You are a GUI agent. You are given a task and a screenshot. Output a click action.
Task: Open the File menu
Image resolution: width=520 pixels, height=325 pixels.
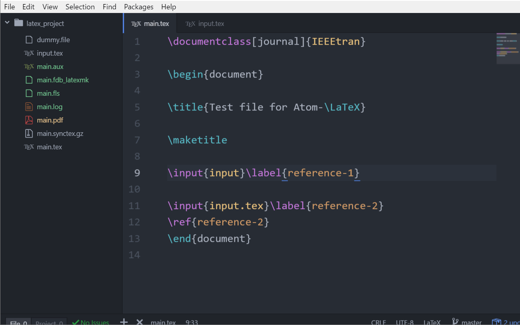(9, 7)
